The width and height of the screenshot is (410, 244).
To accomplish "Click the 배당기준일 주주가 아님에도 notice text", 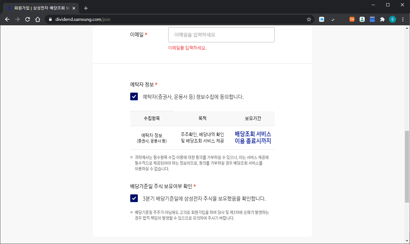I will [x=200, y=215].
